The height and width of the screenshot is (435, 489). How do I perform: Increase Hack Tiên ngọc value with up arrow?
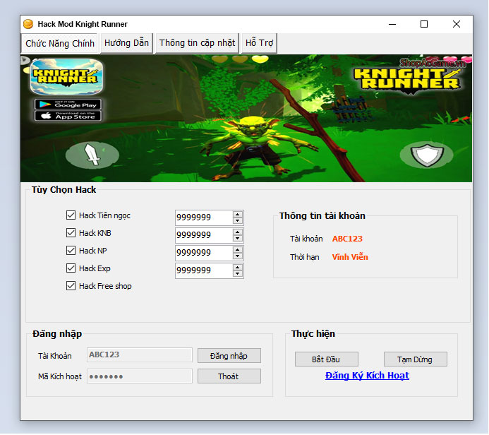click(238, 214)
